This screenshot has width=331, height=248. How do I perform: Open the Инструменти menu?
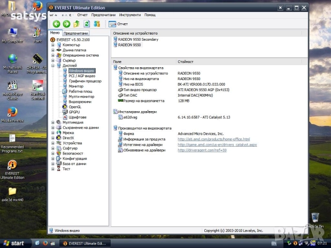coord(129,15)
